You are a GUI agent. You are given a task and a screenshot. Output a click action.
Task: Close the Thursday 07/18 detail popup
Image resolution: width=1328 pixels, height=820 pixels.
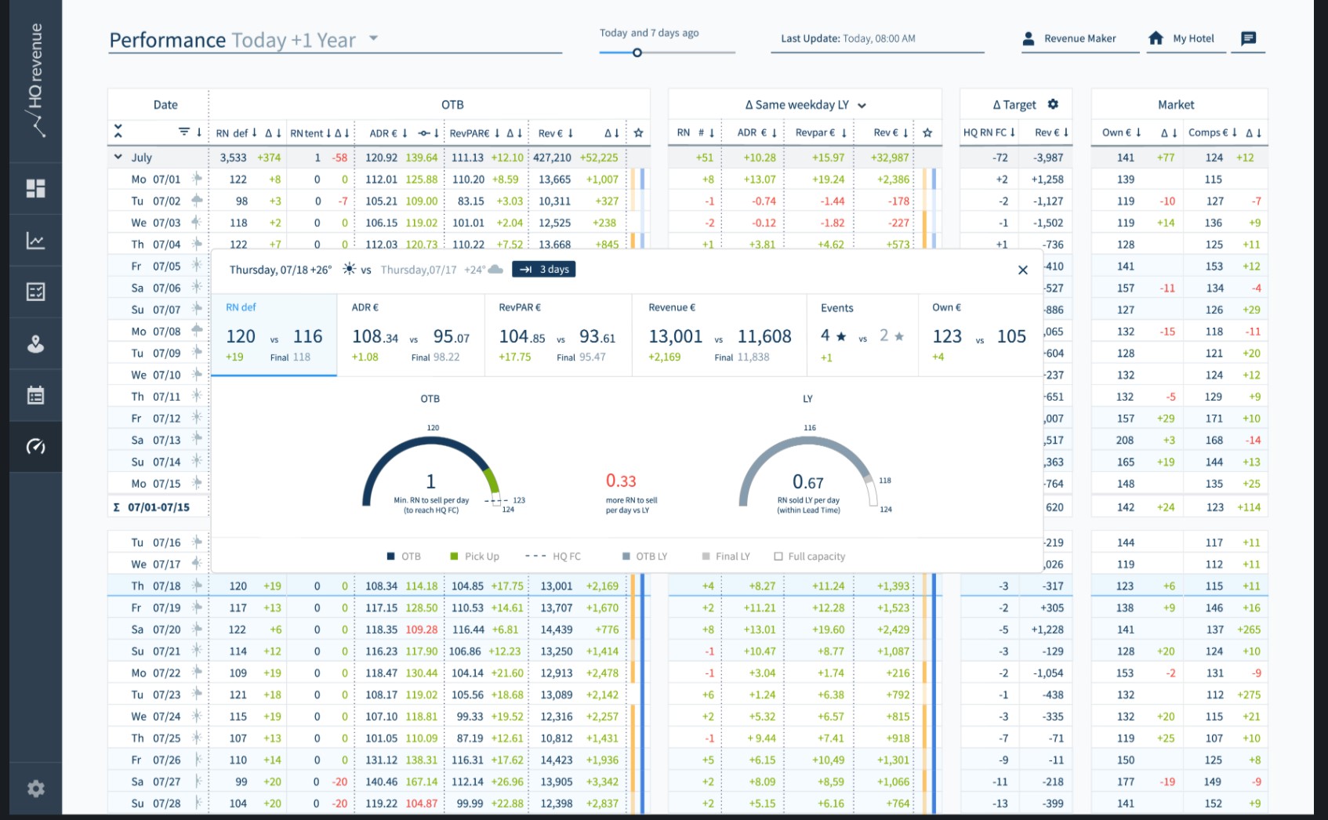[x=1022, y=270]
